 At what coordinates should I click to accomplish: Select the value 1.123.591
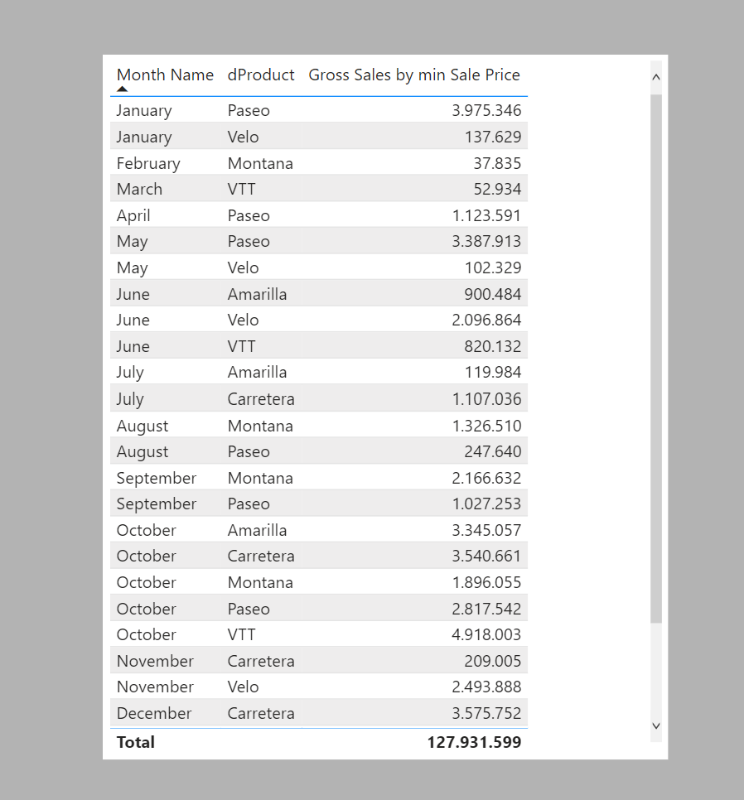(486, 215)
